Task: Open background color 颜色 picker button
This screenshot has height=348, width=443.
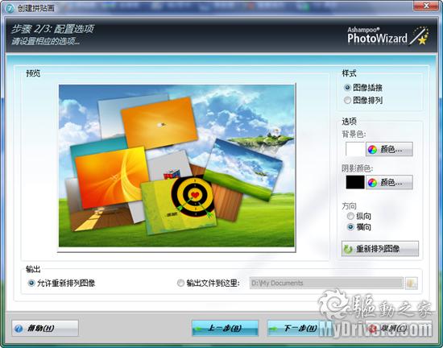Action: tap(389, 149)
